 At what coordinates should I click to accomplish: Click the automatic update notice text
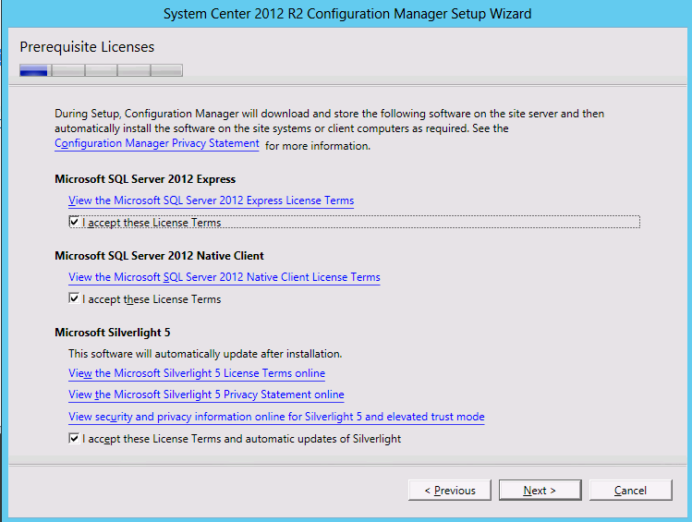(x=205, y=354)
